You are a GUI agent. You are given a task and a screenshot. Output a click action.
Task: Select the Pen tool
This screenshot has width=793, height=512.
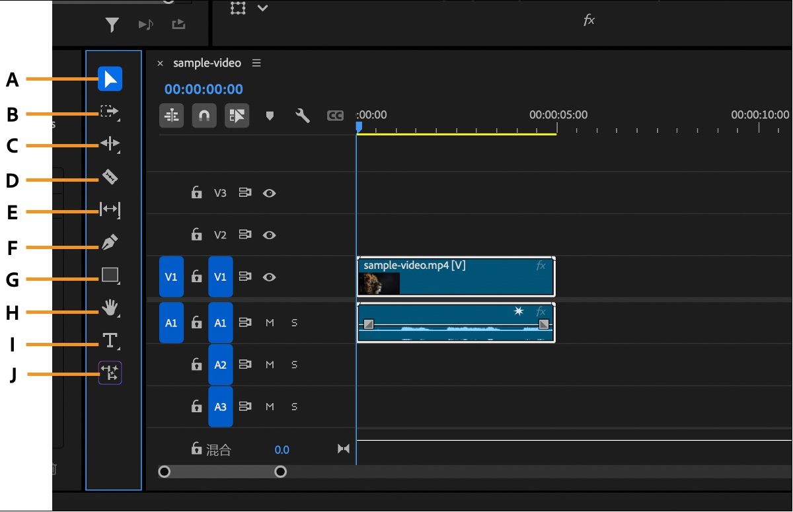pos(110,242)
